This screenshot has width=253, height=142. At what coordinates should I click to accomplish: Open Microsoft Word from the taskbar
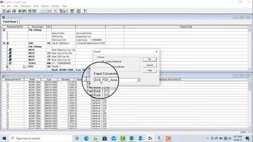tap(141, 138)
